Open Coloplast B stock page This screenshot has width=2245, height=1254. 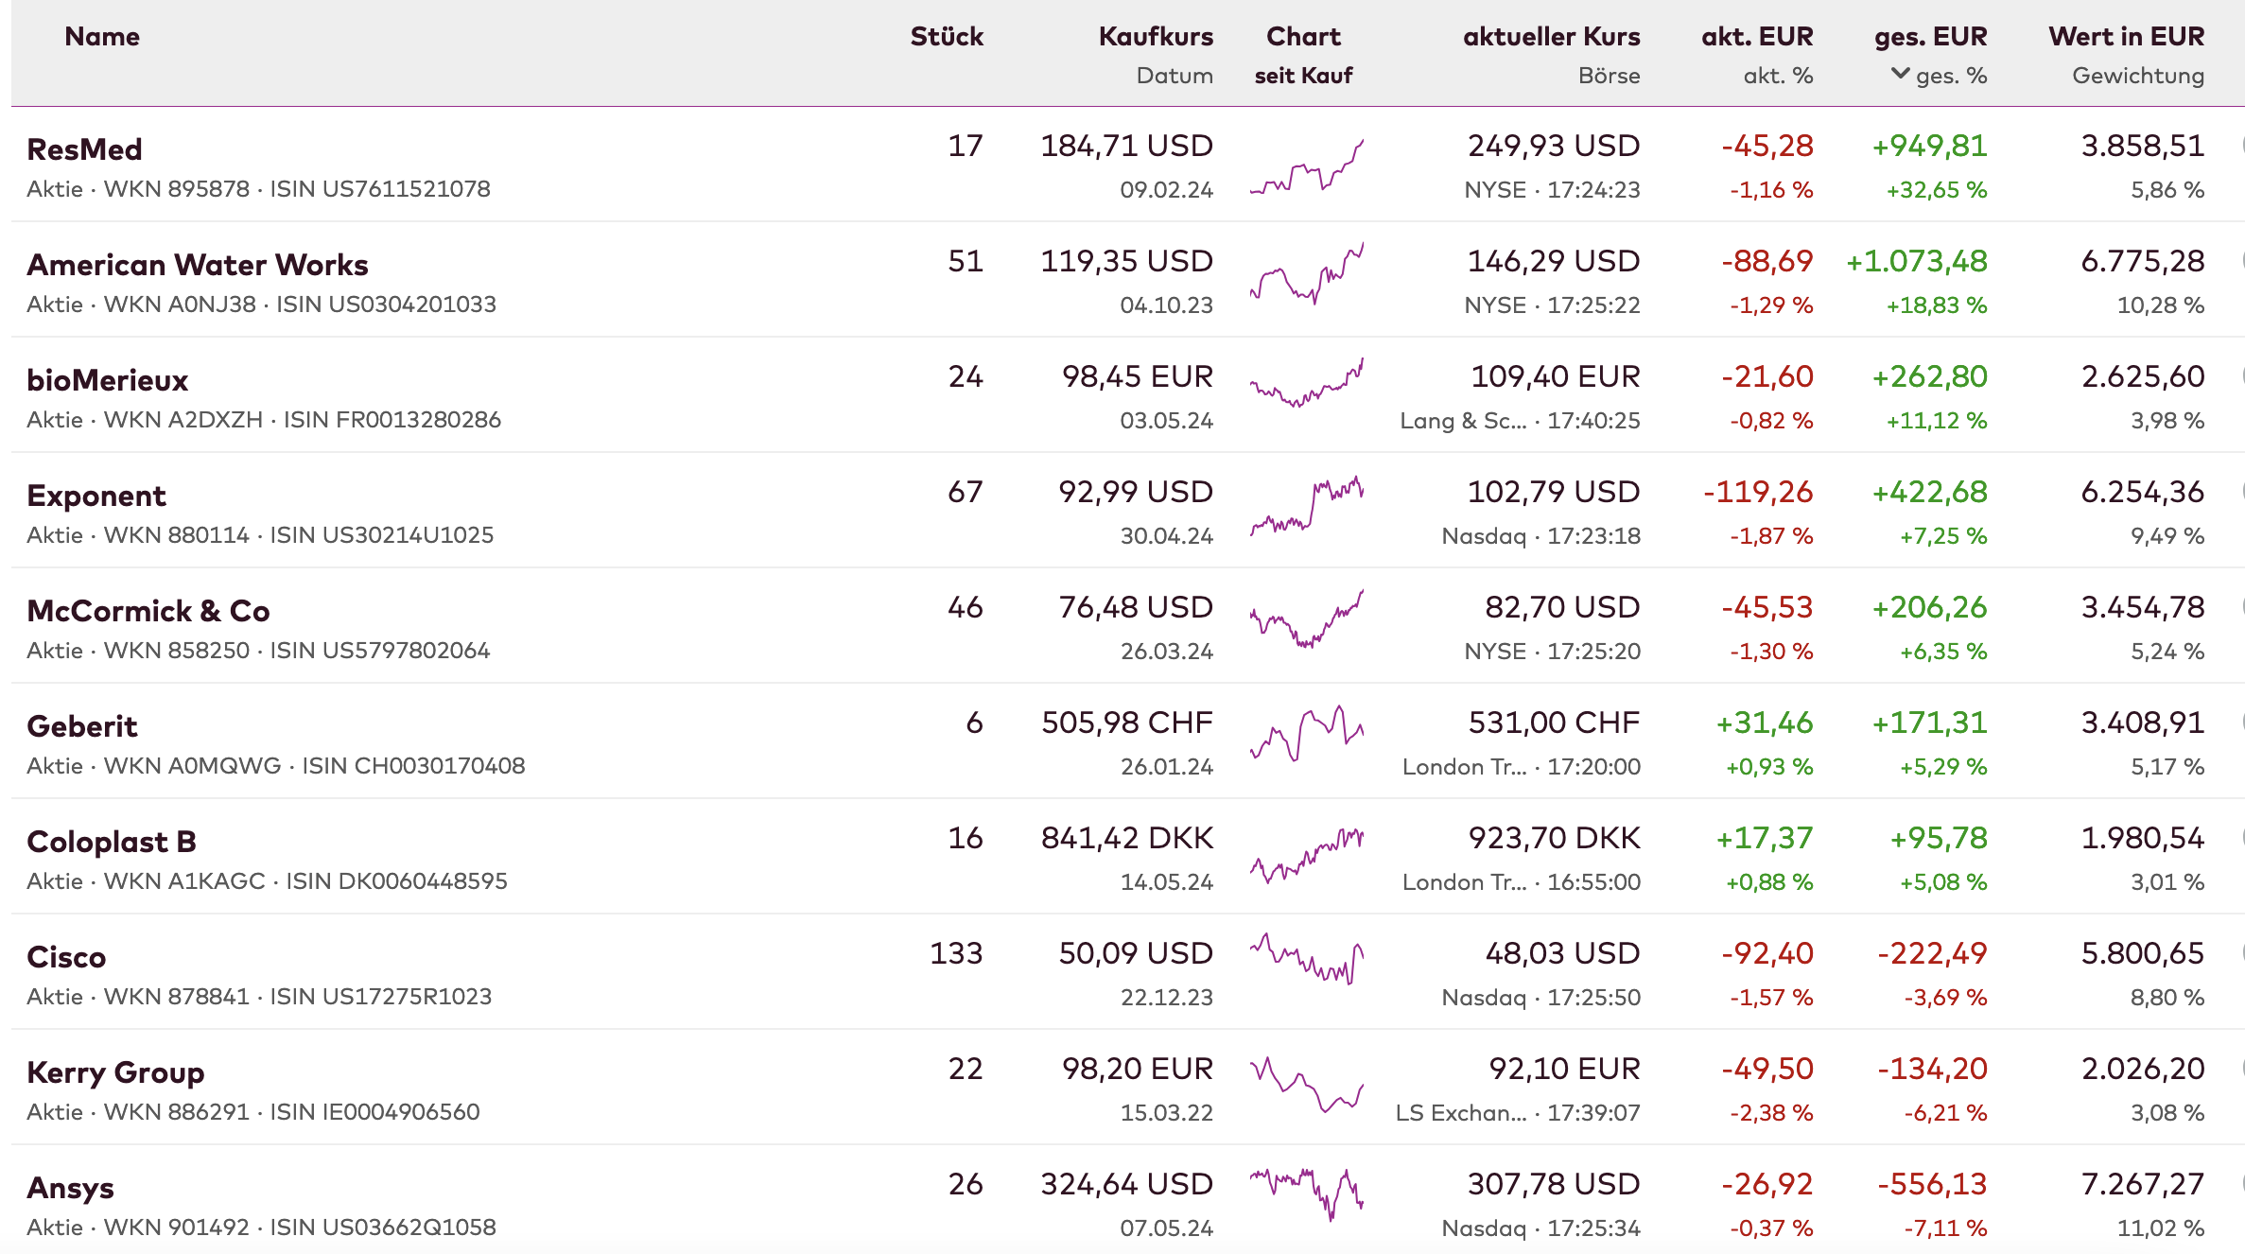(111, 842)
